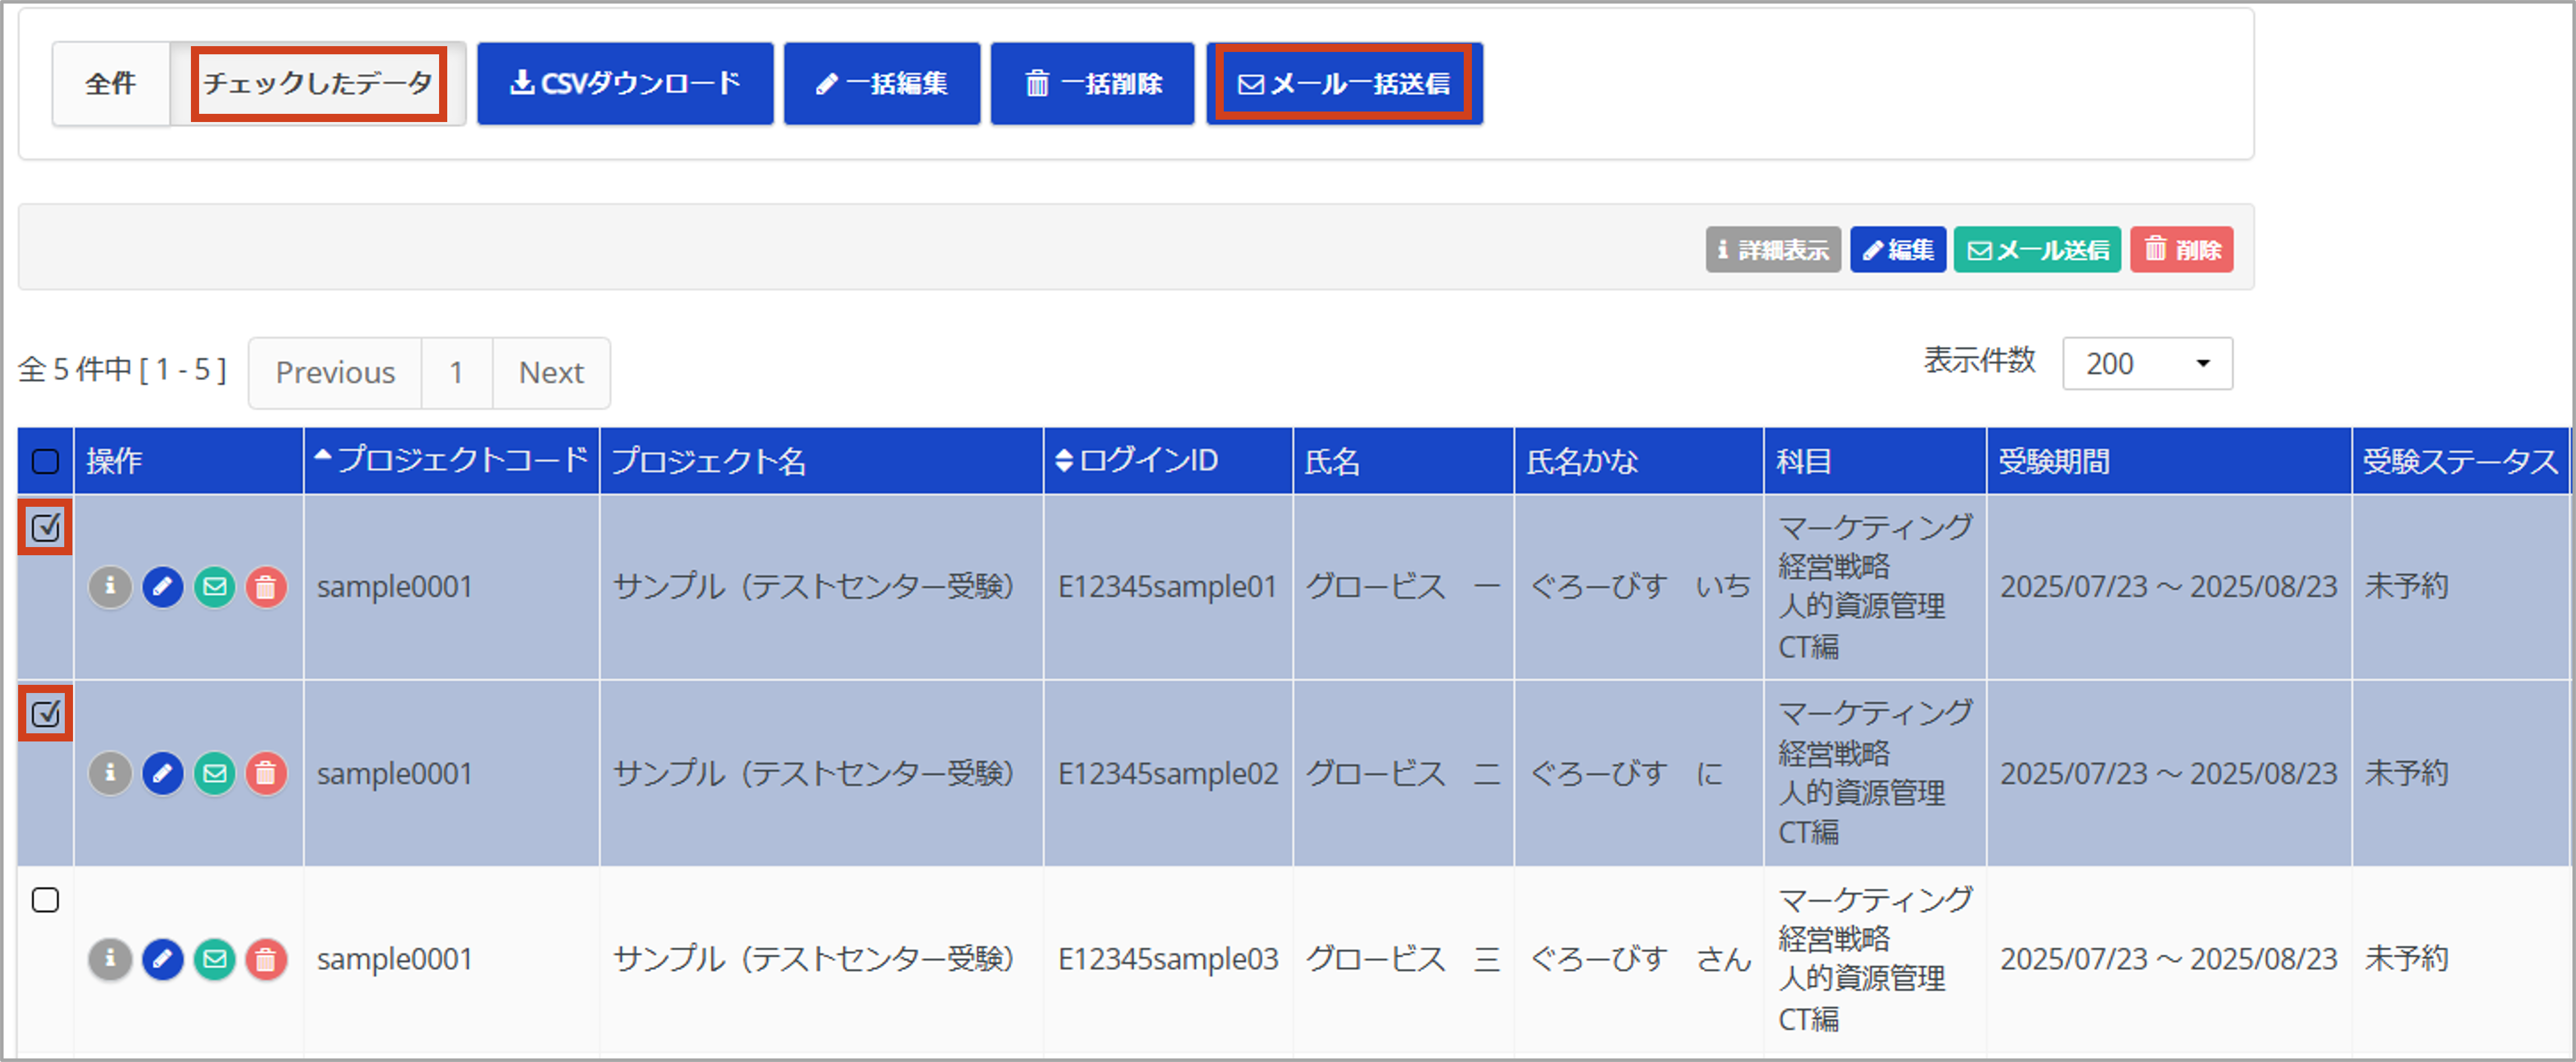Click 一括編集 button
Viewport: 2576px width, 1062px height.
pos(882,83)
